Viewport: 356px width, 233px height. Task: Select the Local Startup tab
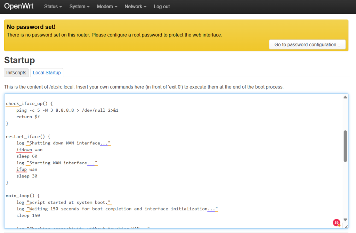(x=47, y=72)
